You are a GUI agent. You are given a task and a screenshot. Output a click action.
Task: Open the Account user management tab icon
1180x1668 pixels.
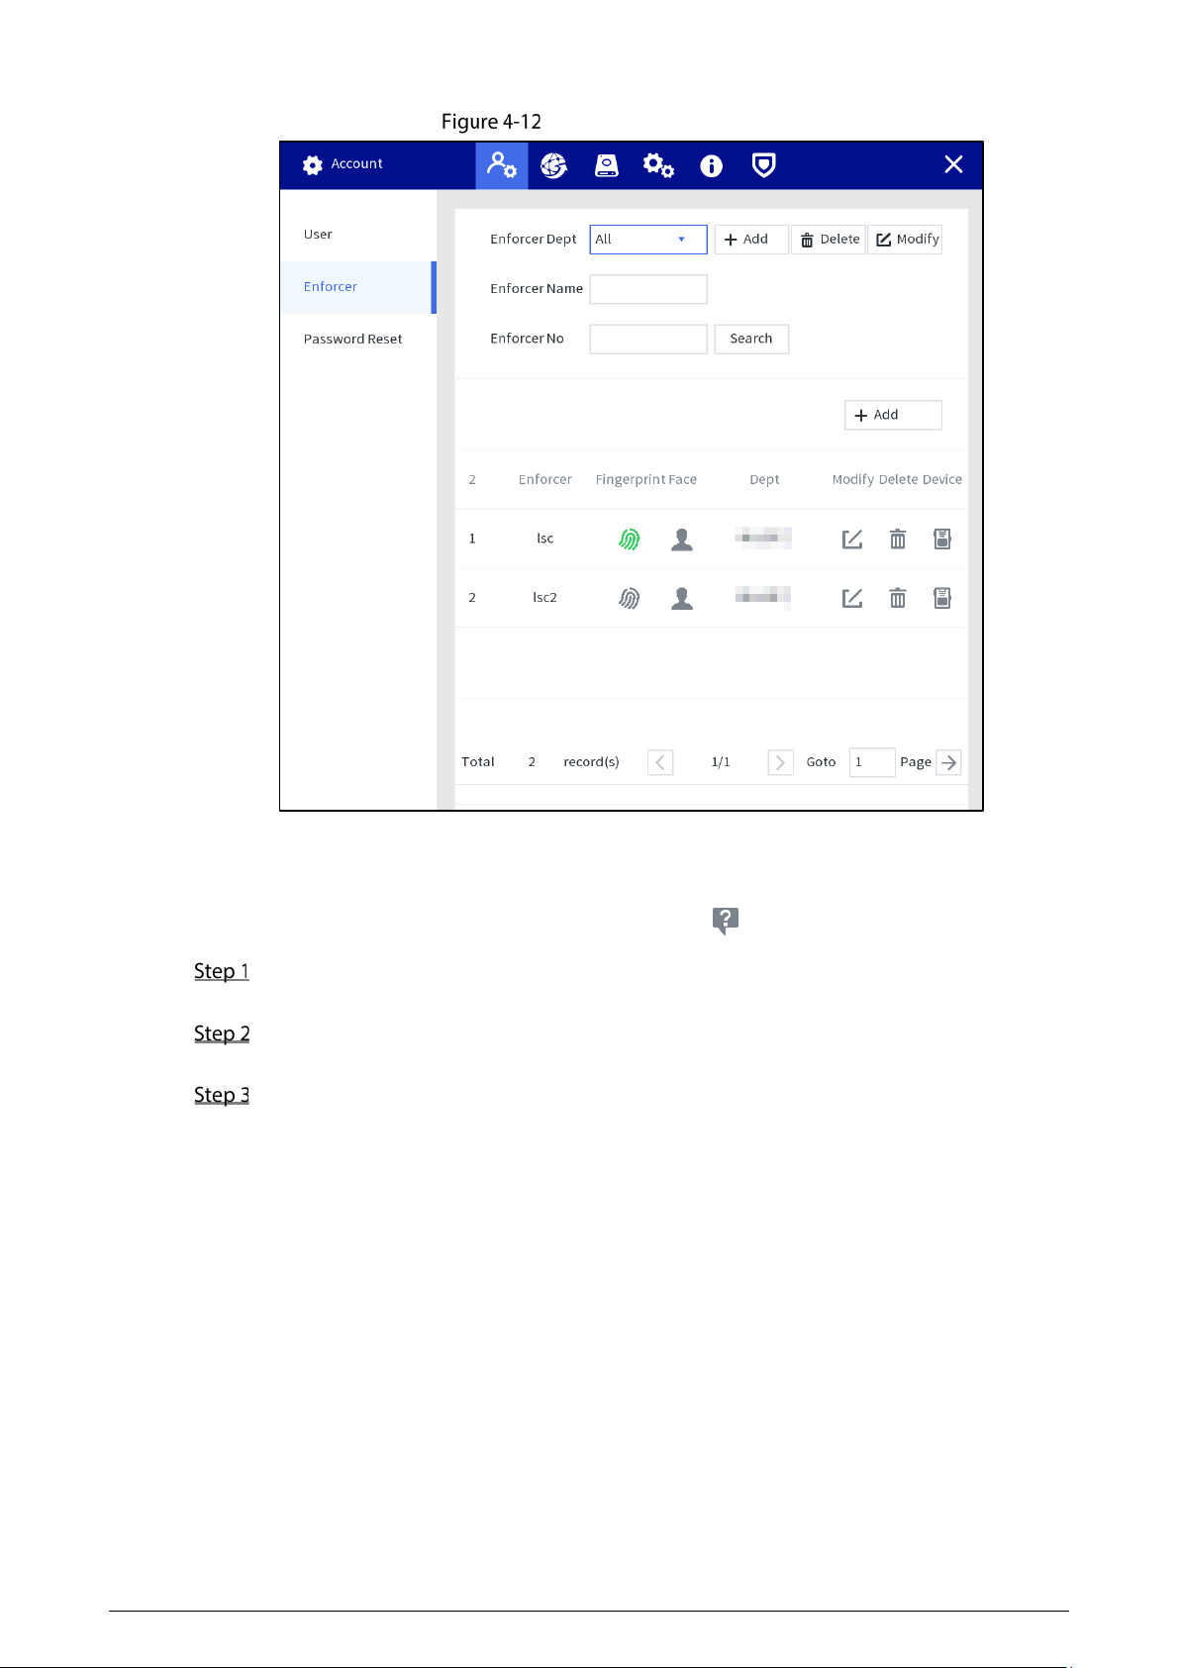pos(502,165)
